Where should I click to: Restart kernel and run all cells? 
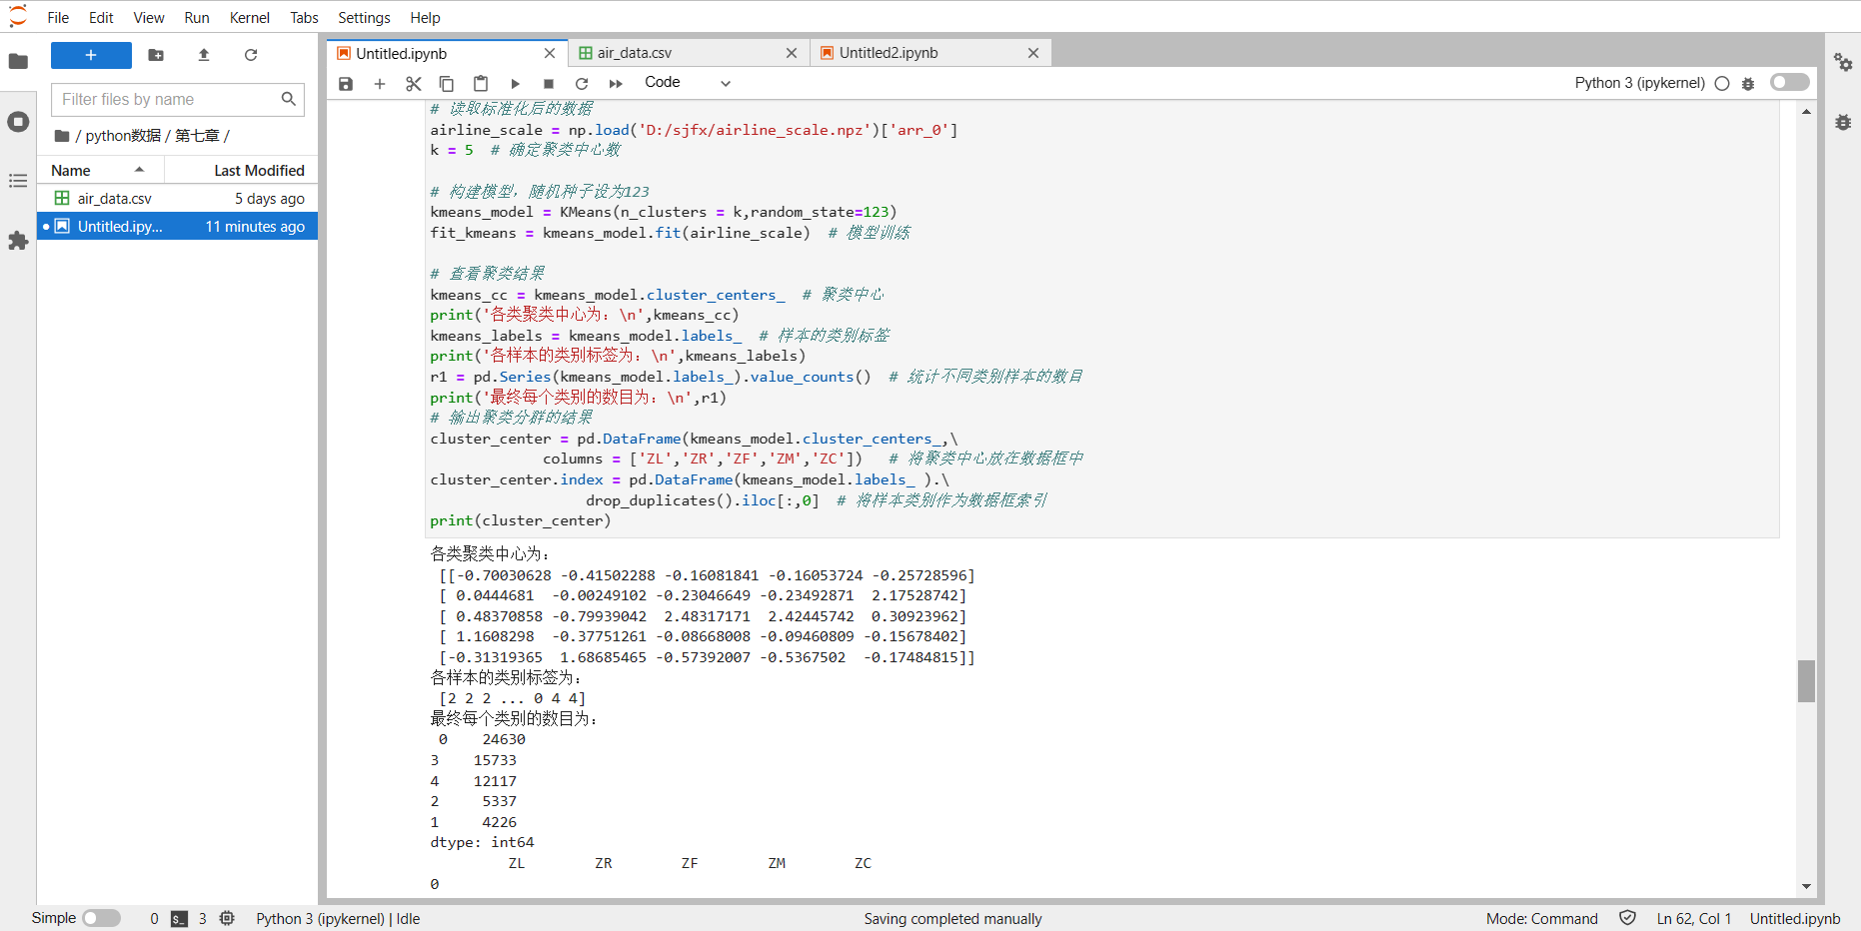(616, 84)
